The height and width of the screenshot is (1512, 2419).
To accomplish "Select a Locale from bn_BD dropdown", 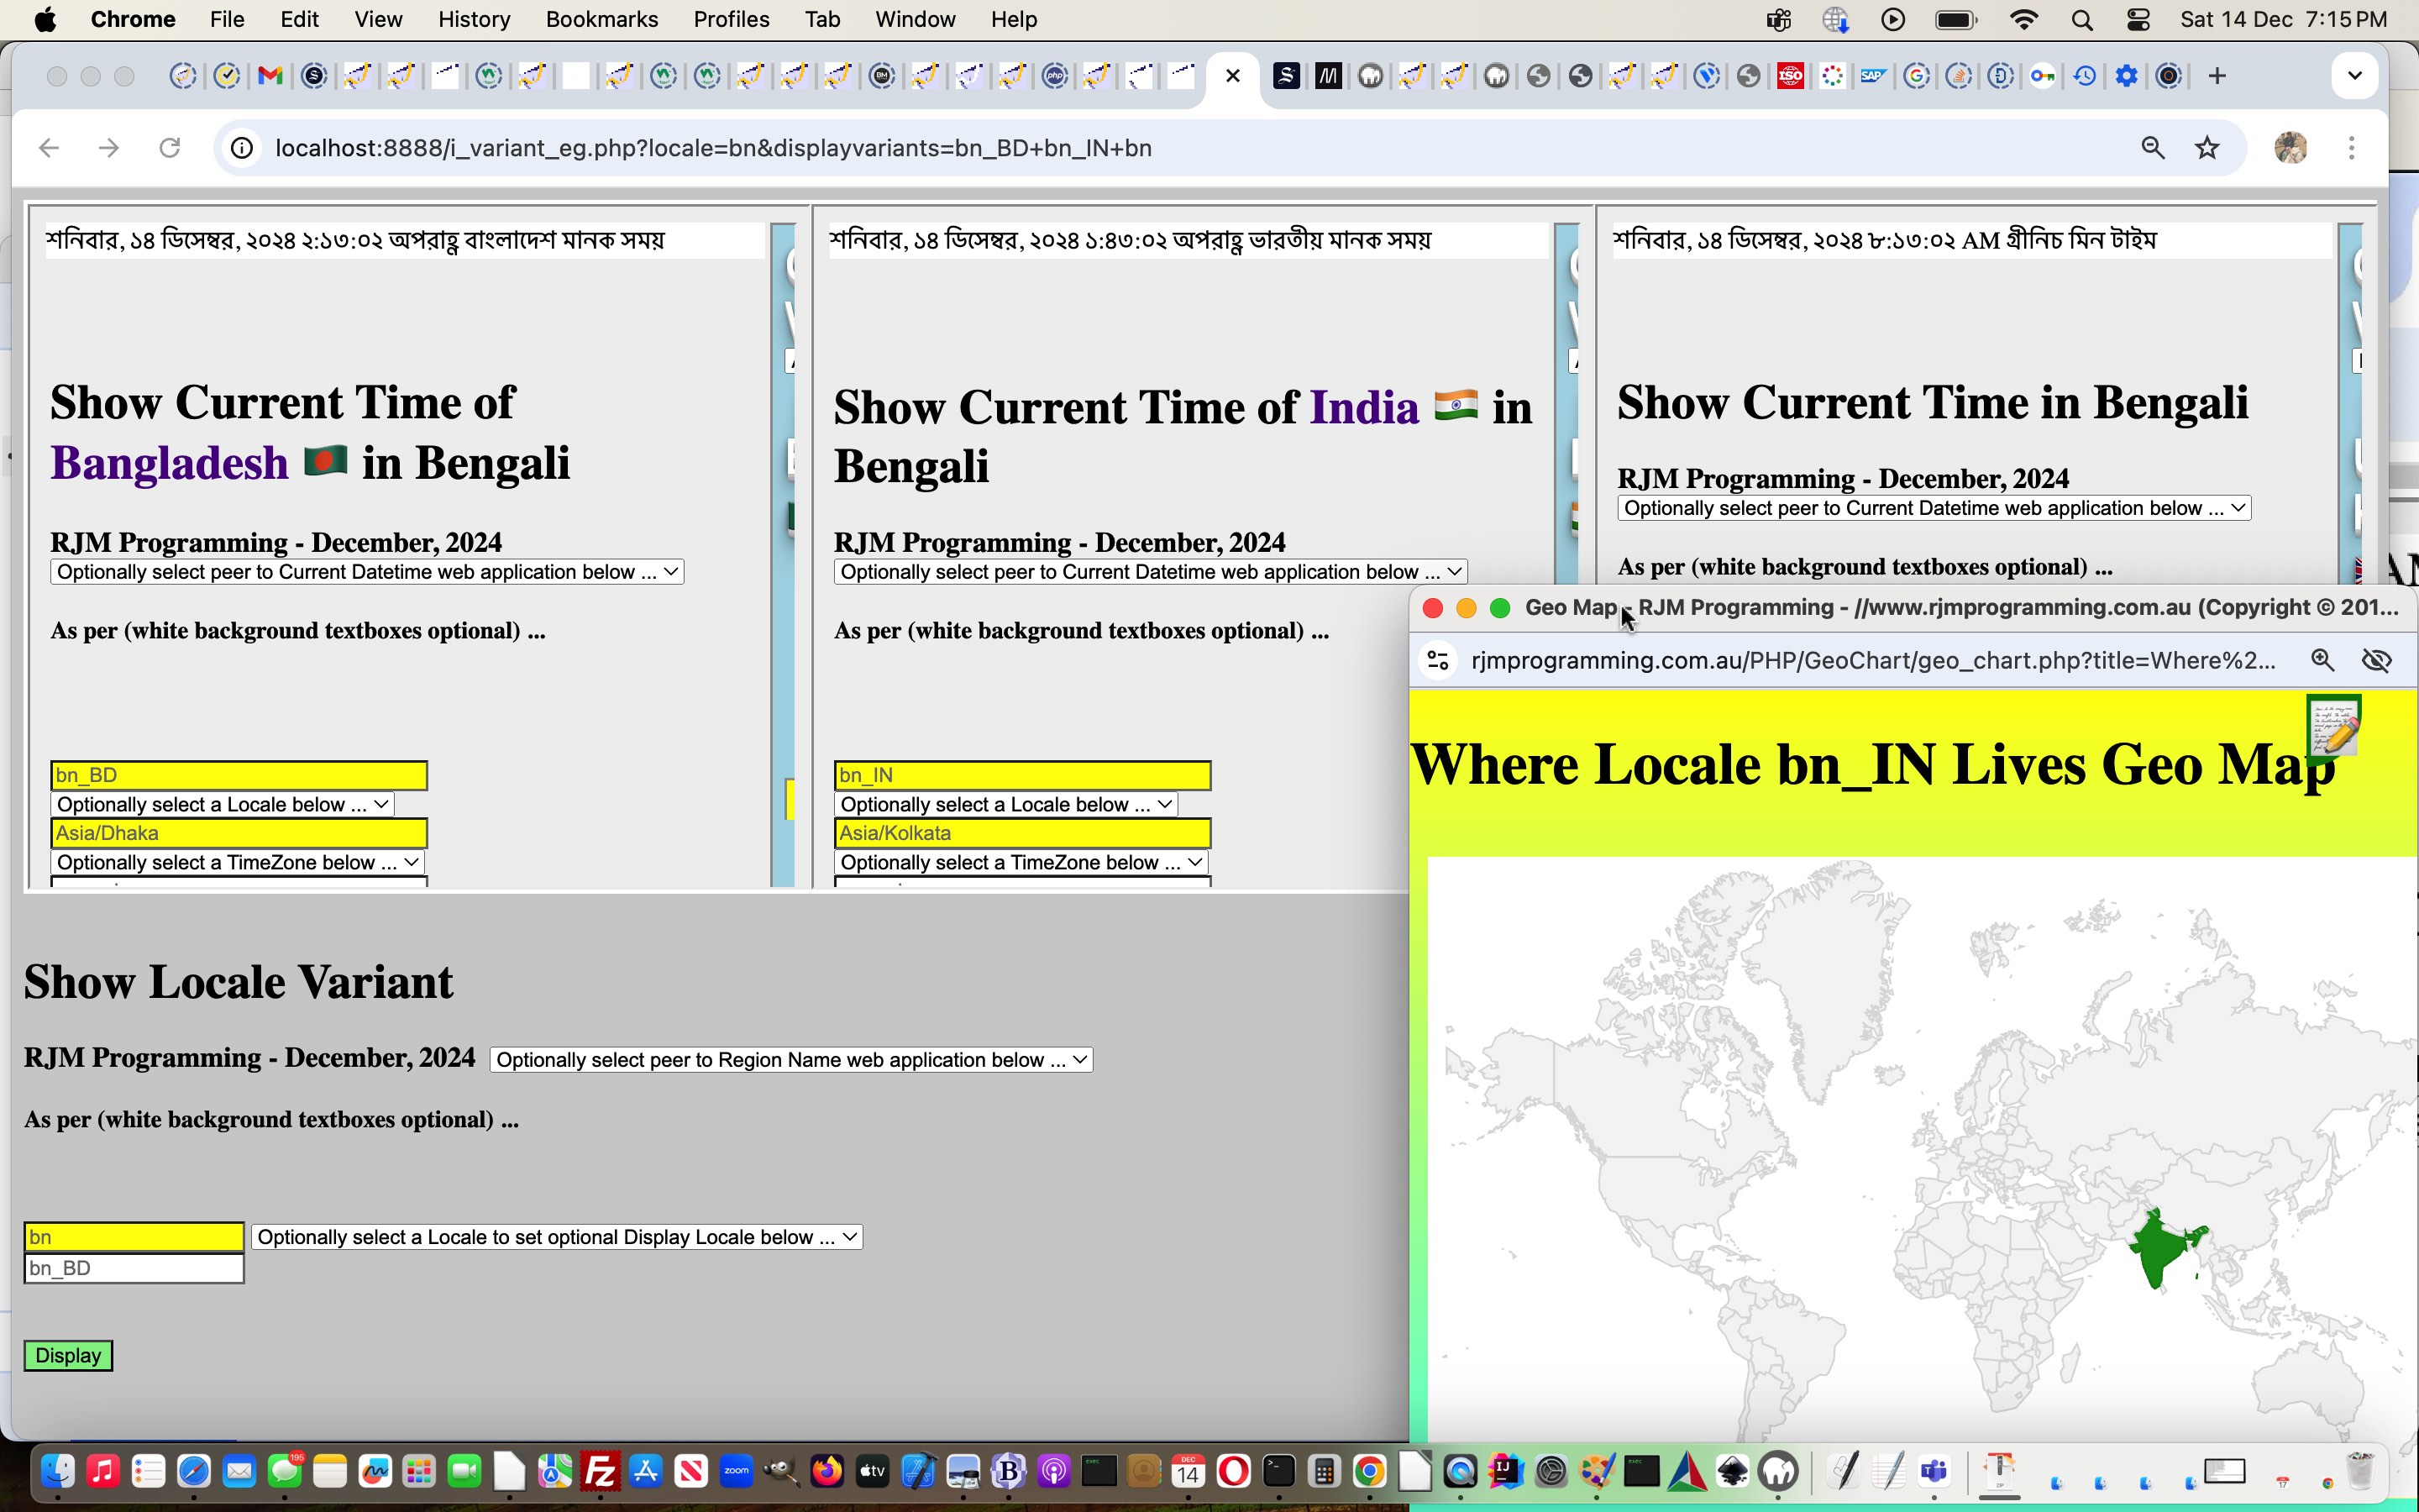I will pyautogui.click(x=223, y=803).
